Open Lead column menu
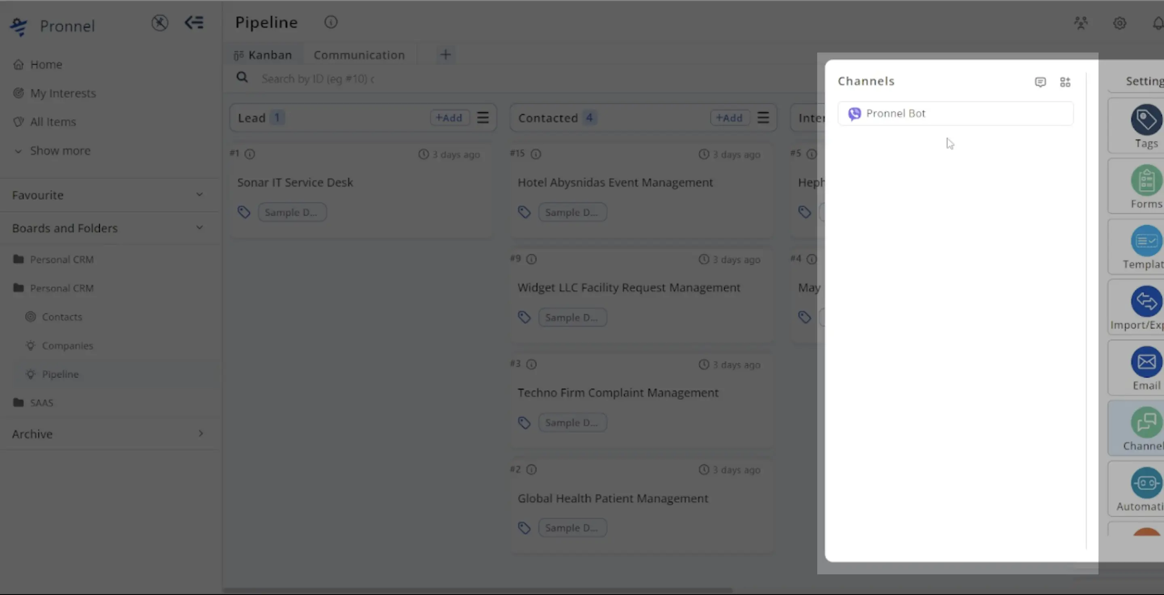The image size is (1164, 595). pyautogui.click(x=483, y=118)
